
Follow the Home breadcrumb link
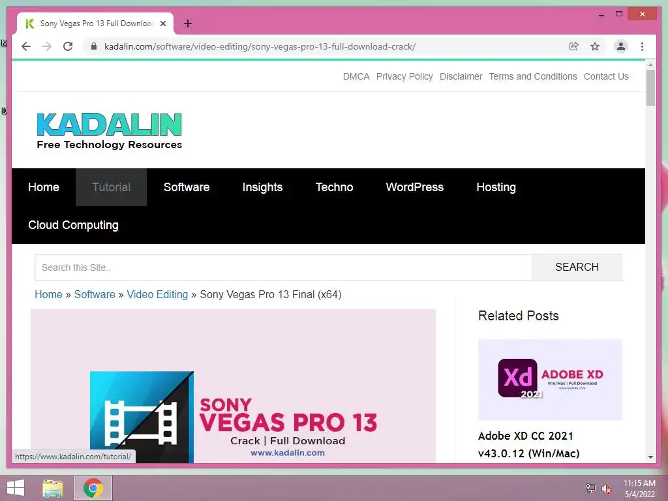[x=48, y=294]
